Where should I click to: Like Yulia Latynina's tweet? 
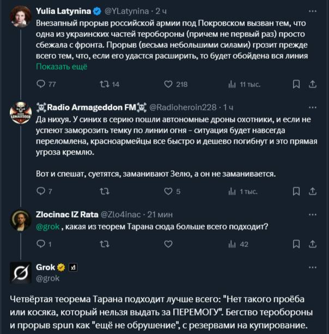[x=169, y=84]
